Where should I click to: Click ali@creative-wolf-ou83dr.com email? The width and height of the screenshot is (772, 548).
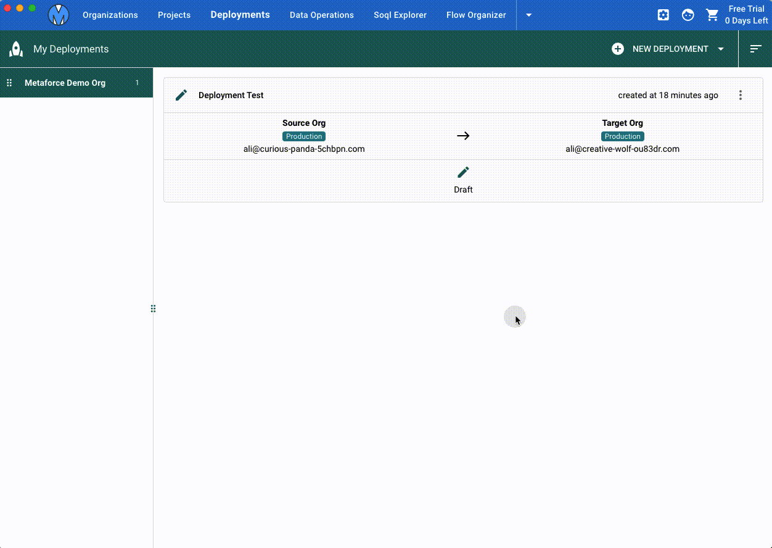click(x=623, y=149)
